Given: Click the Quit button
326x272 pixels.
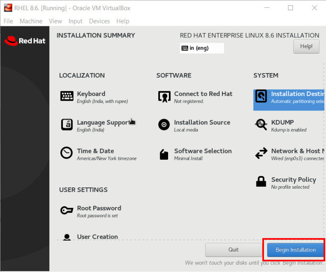Looking at the screenshot, I should pyautogui.click(x=233, y=250).
